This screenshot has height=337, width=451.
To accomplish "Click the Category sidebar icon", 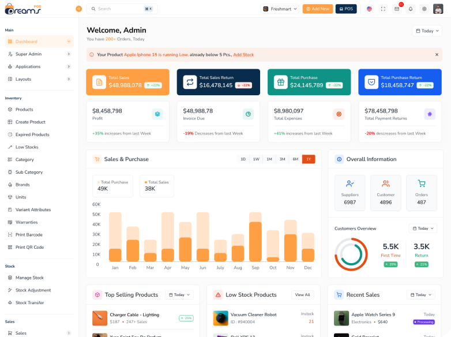I will click(x=10, y=159).
